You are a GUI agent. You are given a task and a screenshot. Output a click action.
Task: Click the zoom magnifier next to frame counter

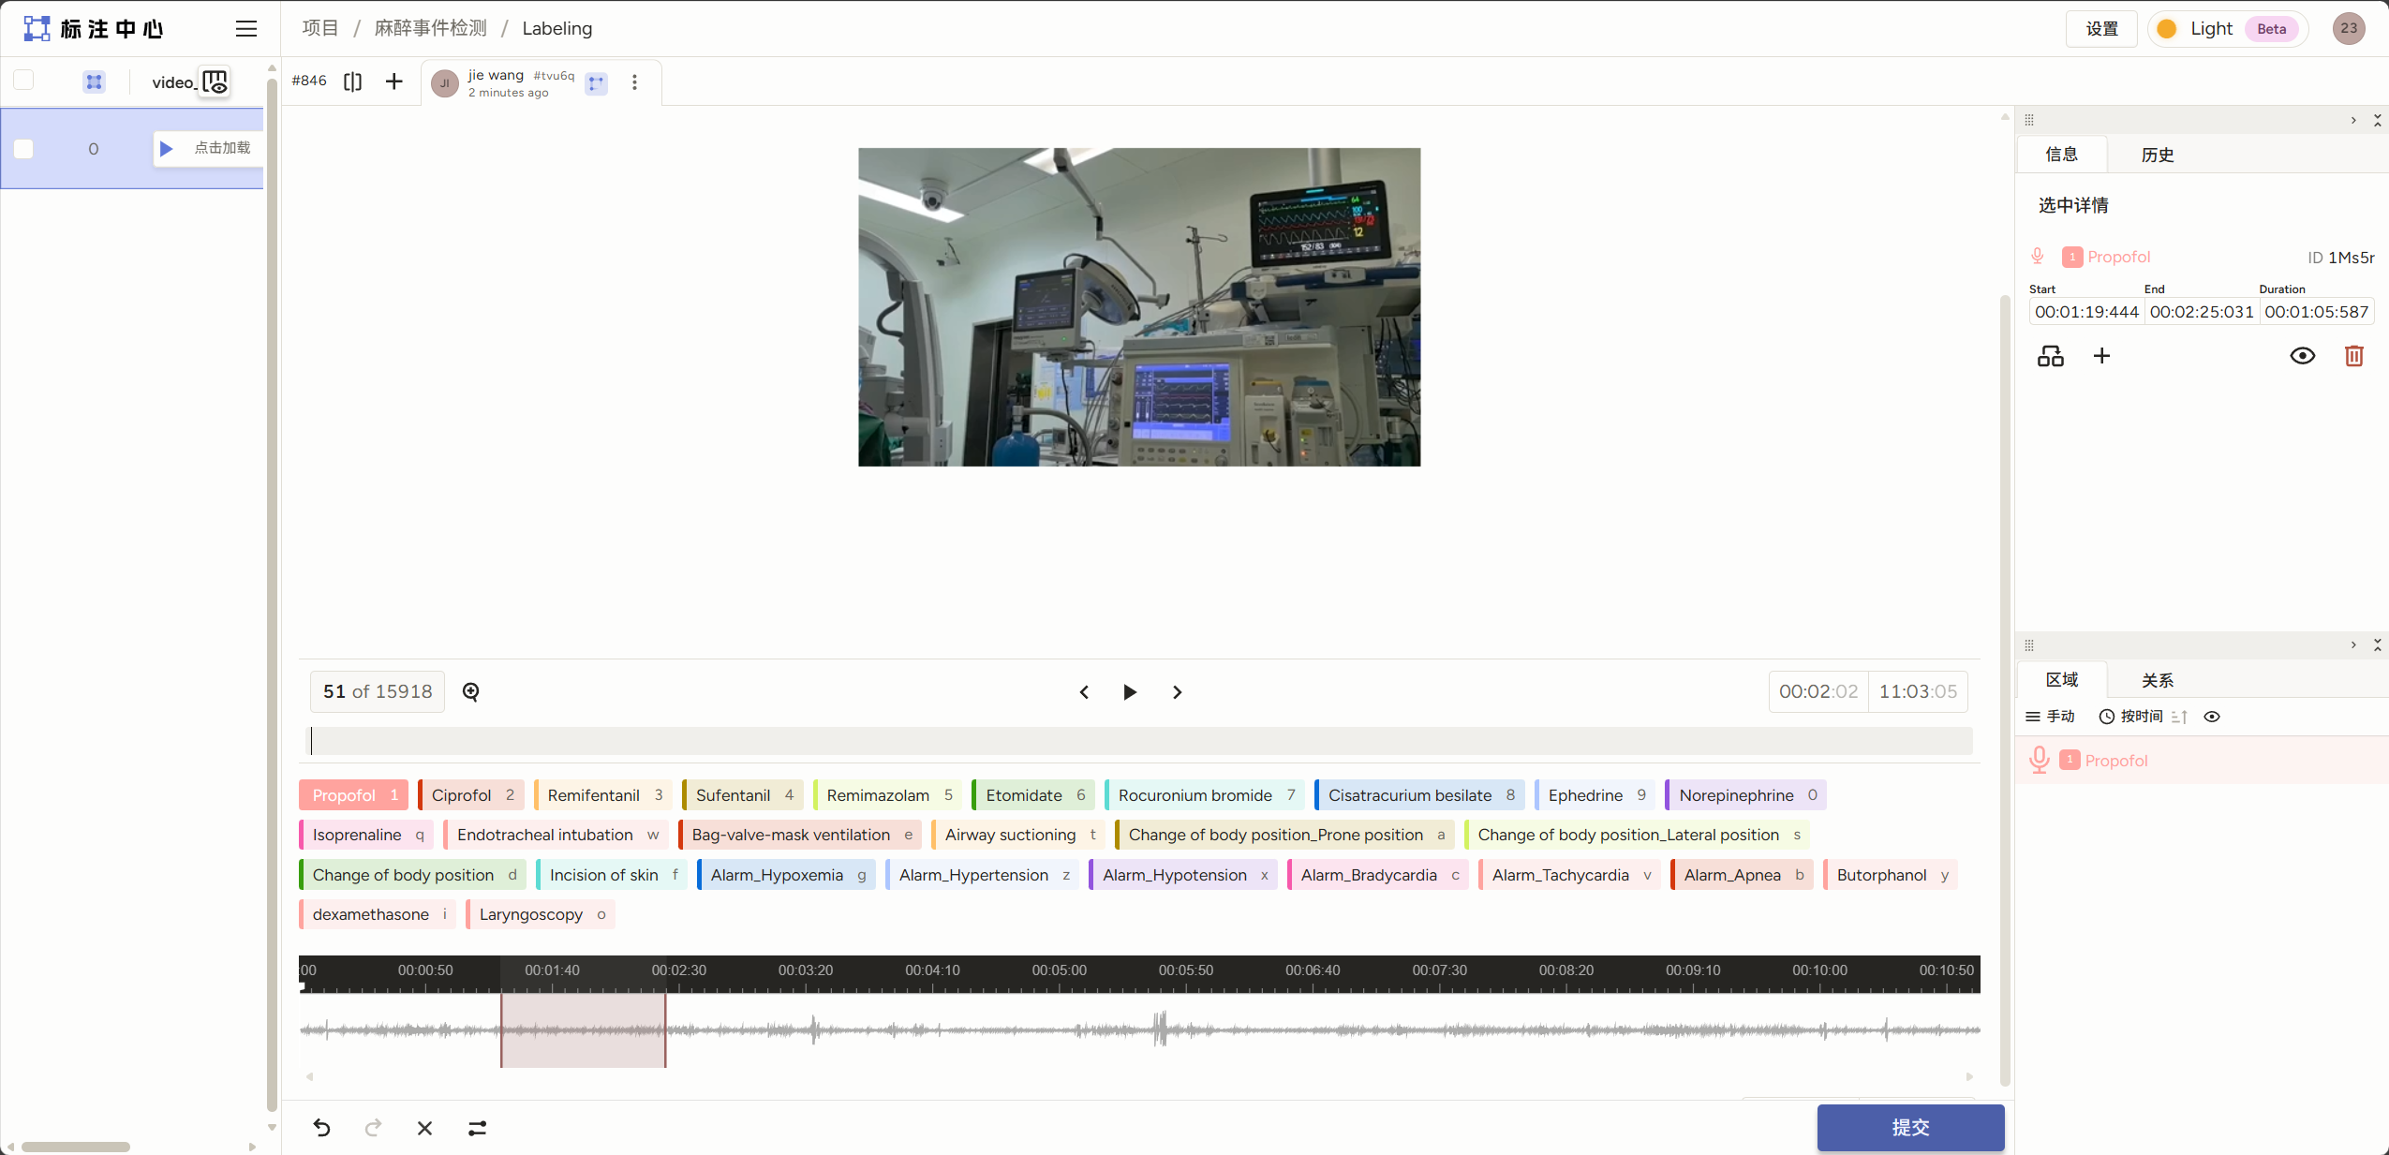pos(471,691)
